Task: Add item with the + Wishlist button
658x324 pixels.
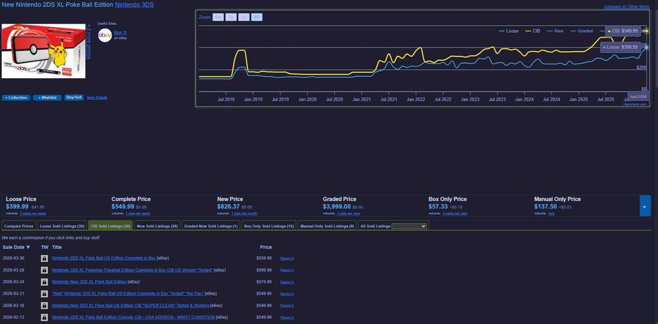Action: point(47,98)
